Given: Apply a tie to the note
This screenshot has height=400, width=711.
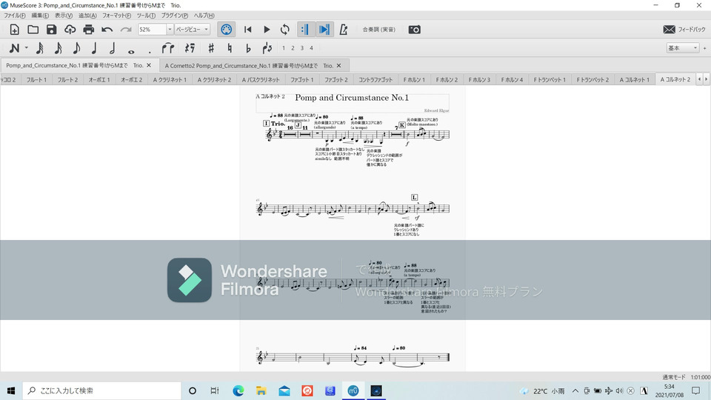Looking at the screenshot, I should (x=168, y=48).
